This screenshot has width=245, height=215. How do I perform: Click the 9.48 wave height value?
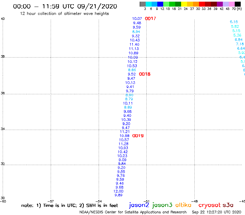click(137, 23)
